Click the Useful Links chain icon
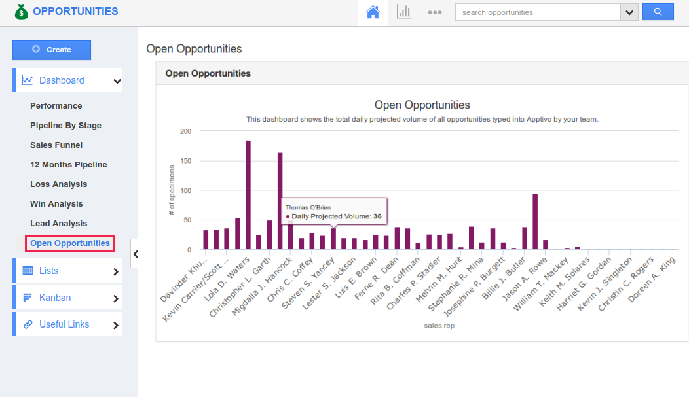689x397 pixels. 28,324
